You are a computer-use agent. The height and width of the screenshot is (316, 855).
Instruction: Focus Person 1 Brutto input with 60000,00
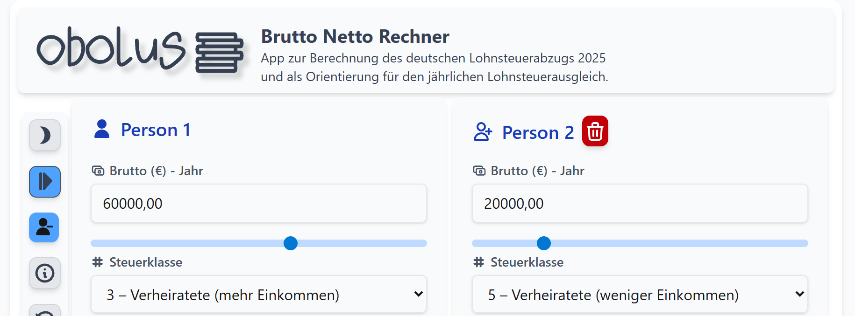point(258,204)
